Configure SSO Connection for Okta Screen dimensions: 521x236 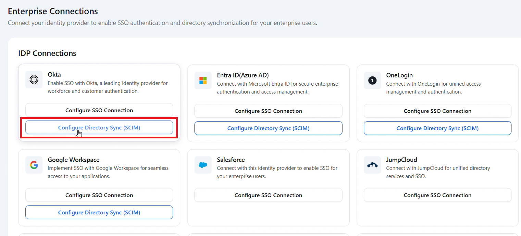(x=99, y=110)
